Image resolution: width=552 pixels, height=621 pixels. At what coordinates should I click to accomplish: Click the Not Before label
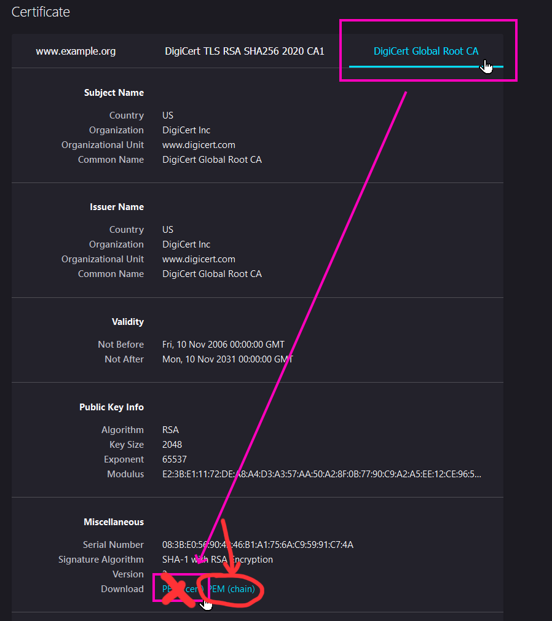pos(121,345)
